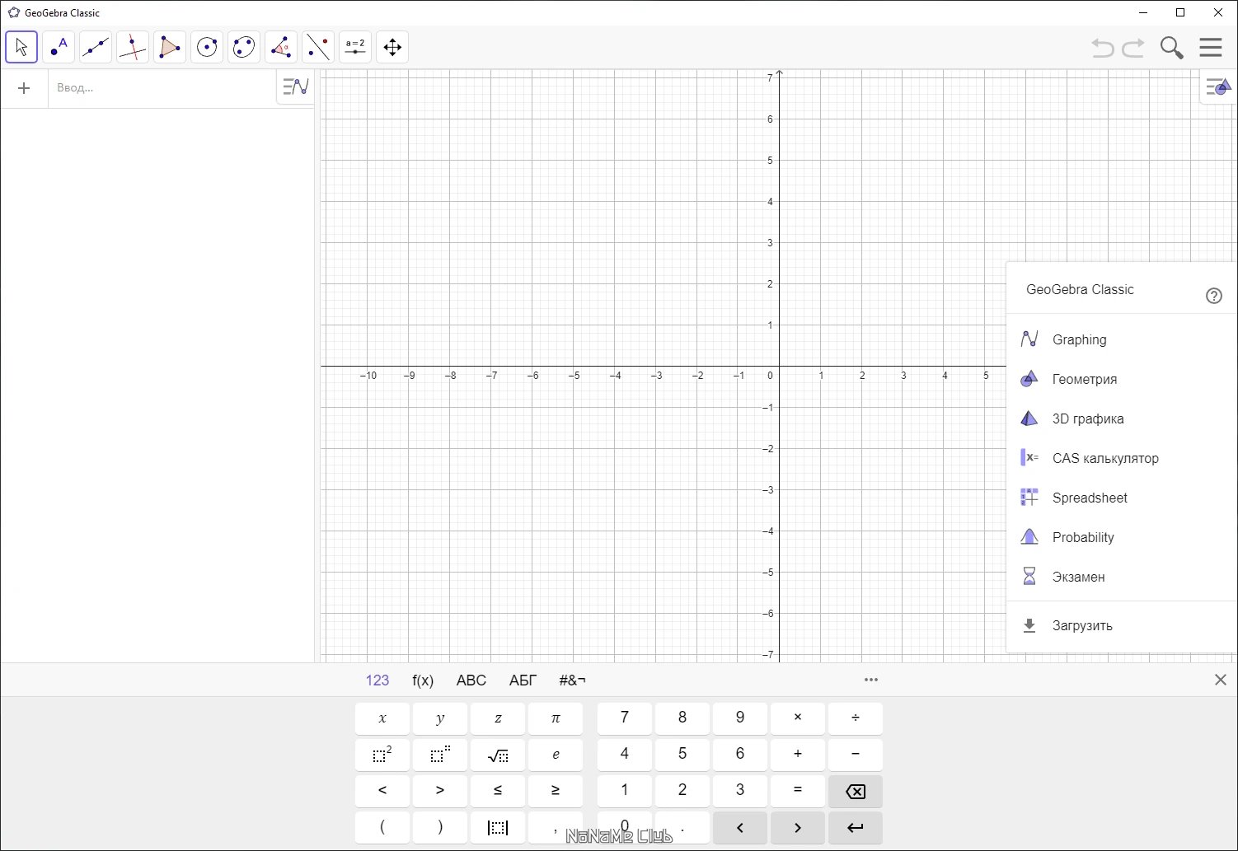Switch keyboard to АБГ tab
Screen dimensions: 1238x851
[523, 680]
